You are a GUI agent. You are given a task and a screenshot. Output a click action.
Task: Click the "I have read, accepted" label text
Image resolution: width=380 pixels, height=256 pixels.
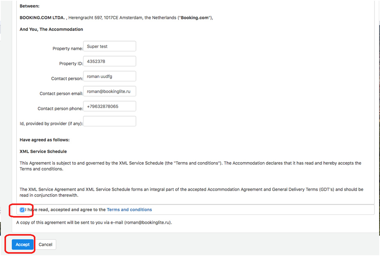65,210
